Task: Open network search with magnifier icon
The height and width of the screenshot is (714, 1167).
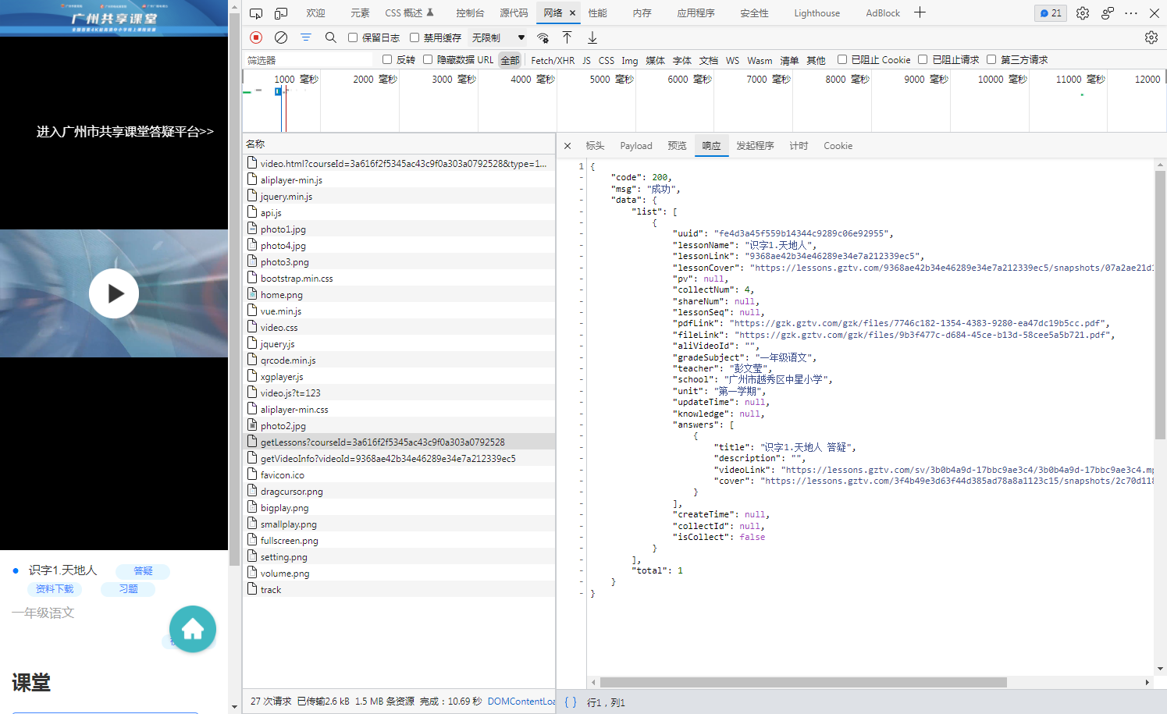Action: point(331,37)
